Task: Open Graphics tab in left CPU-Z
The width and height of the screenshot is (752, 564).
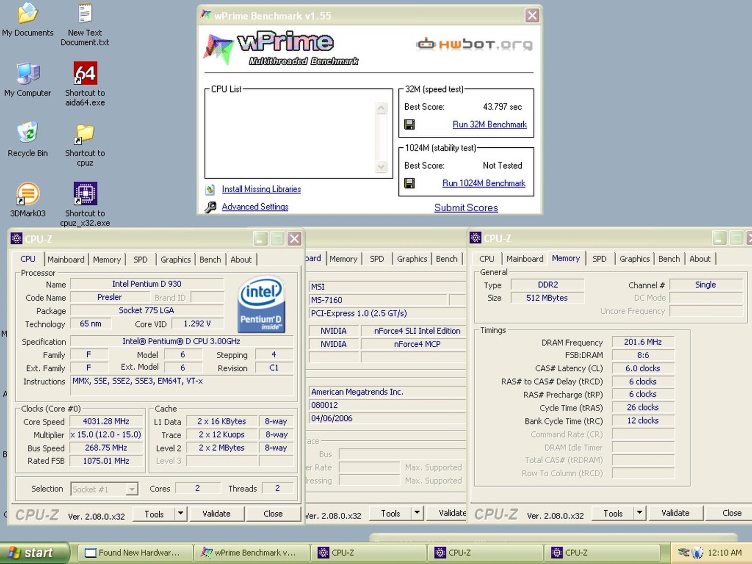Action: click(175, 260)
